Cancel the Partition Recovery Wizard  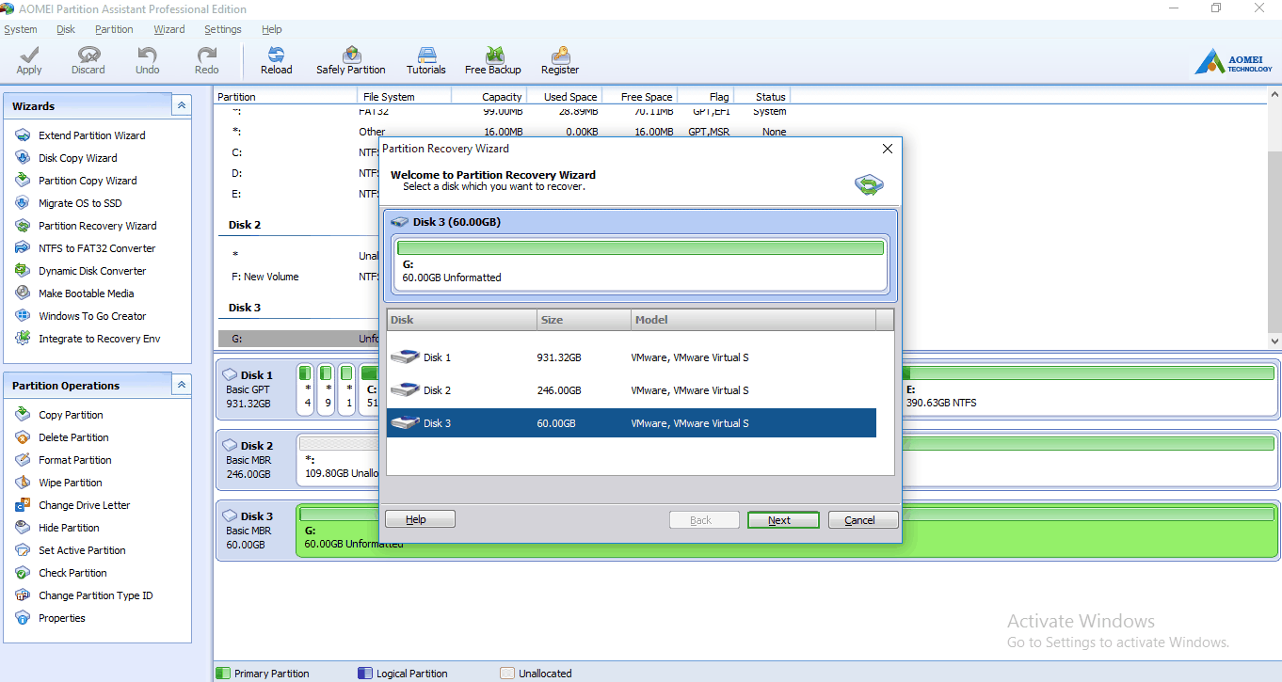[863, 520]
